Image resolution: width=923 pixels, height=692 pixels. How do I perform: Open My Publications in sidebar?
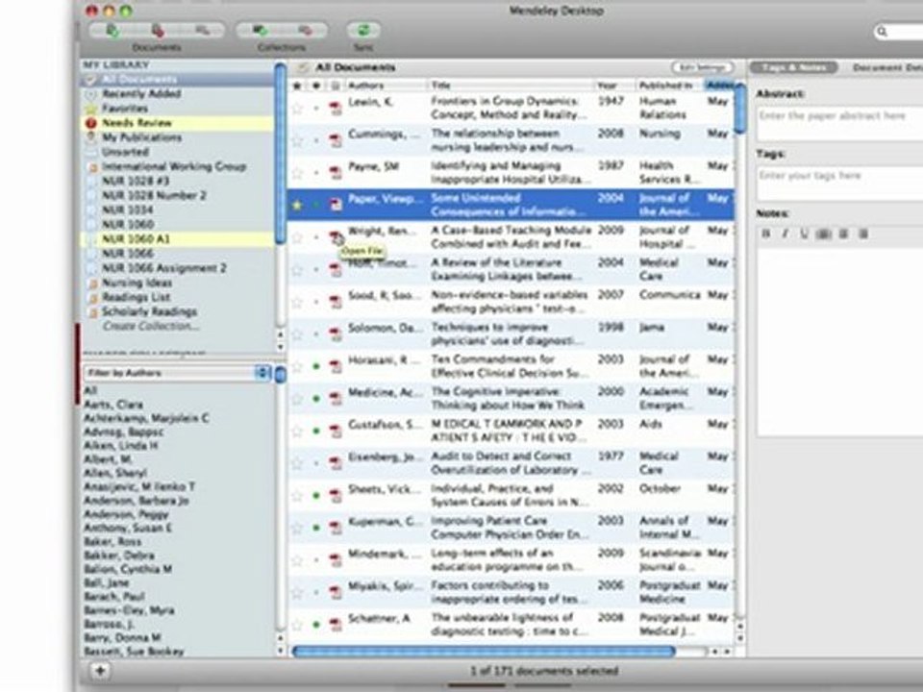[141, 137]
